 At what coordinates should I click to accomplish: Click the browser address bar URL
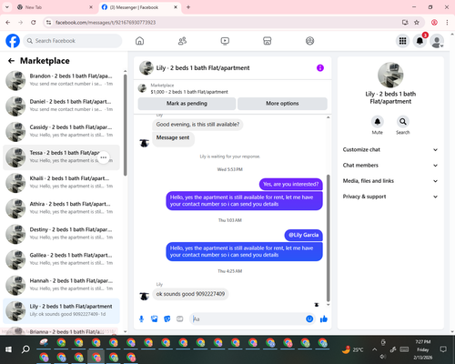point(106,23)
